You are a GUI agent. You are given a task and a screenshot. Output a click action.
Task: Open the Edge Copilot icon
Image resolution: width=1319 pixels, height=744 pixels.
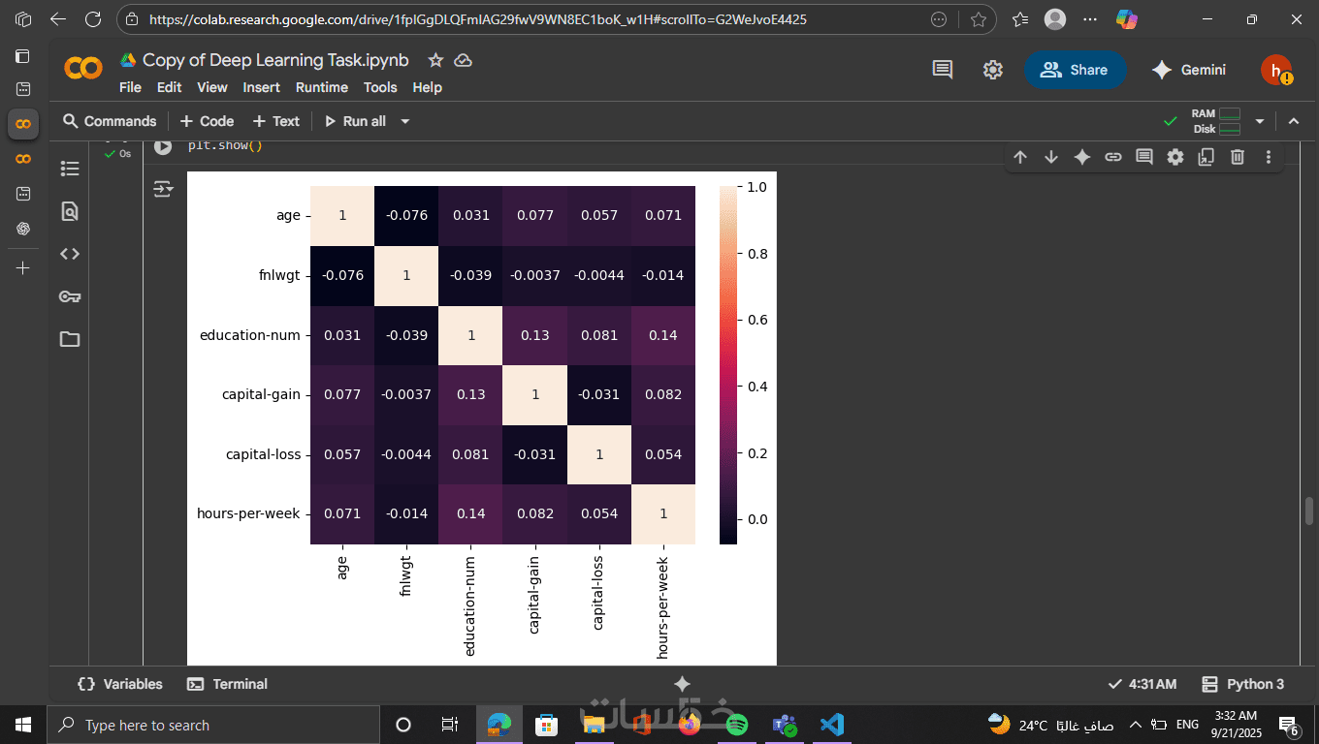(1127, 19)
